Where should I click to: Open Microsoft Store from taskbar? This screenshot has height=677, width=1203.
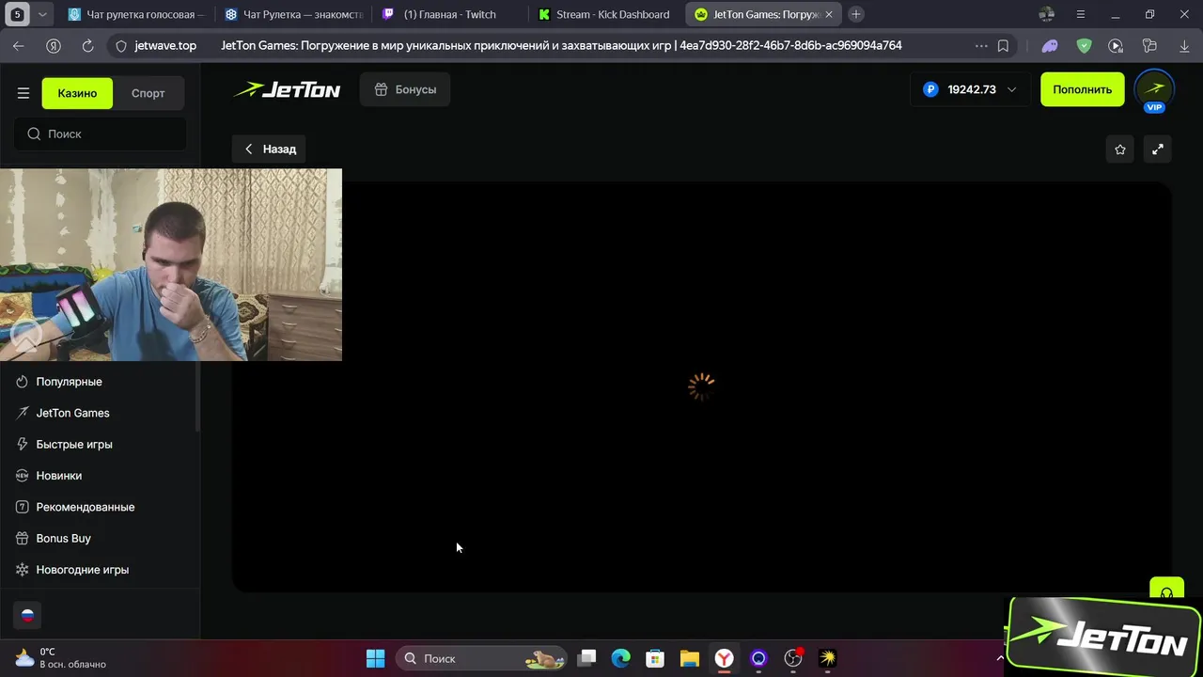tap(655, 658)
